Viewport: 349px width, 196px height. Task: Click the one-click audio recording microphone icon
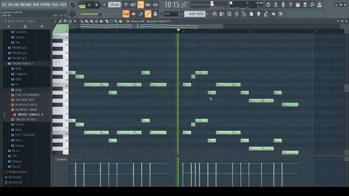pyautogui.click(x=283, y=5)
